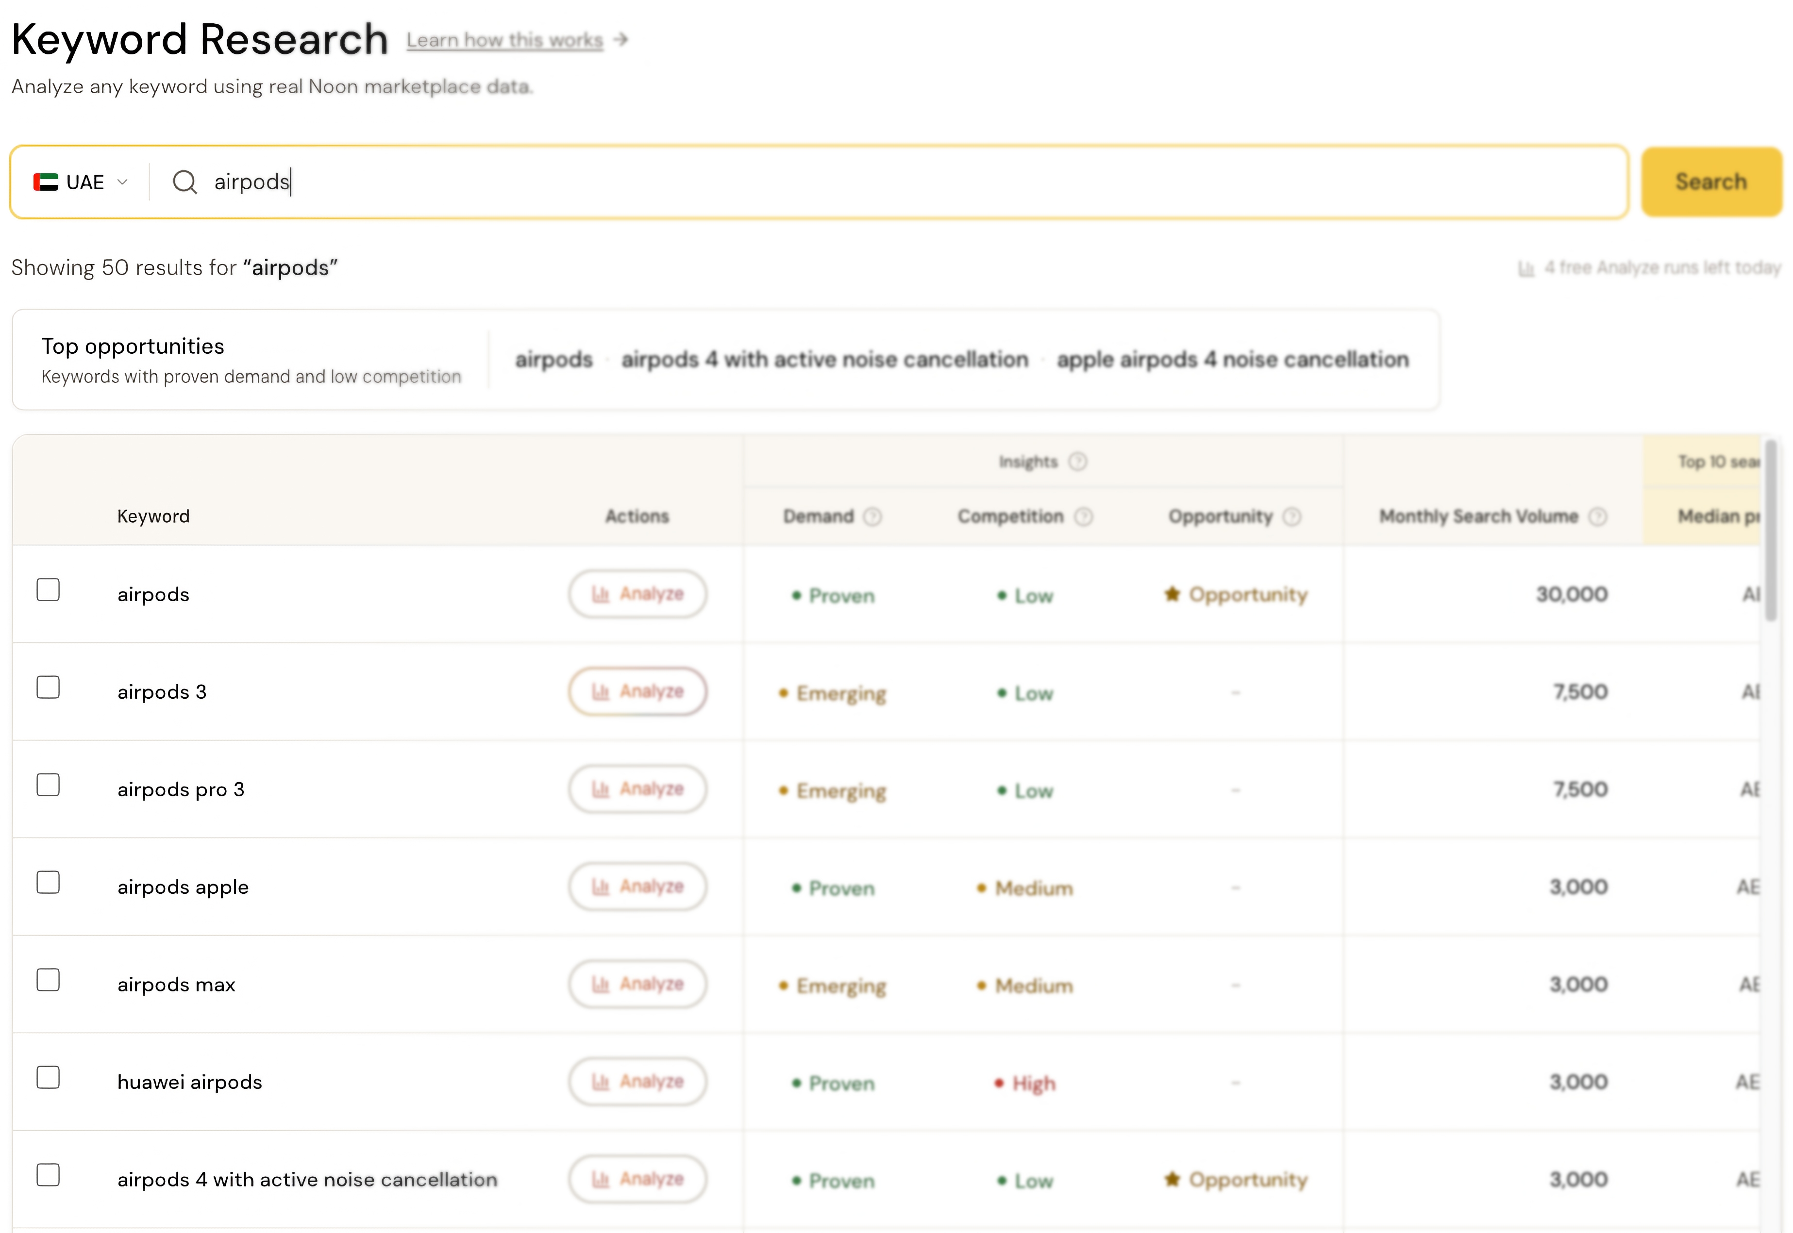The image size is (1793, 1233).
Task: Show Demand column help tooltip icon
Action: click(872, 516)
